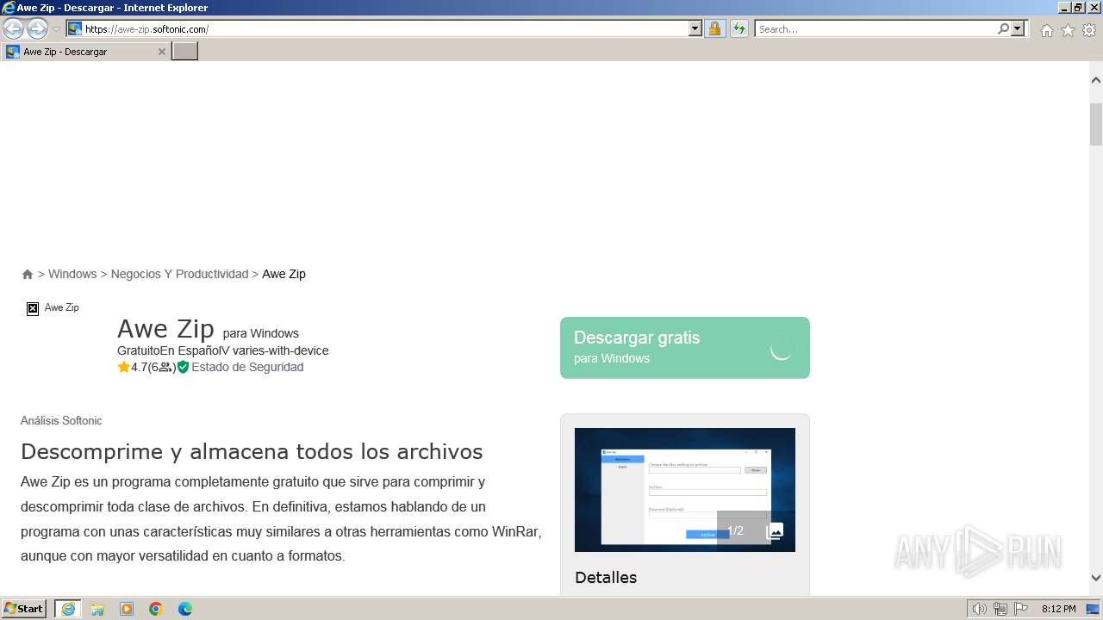1103x620 pixels.
Task: Click the browser Search box
Action: (x=875, y=29)
